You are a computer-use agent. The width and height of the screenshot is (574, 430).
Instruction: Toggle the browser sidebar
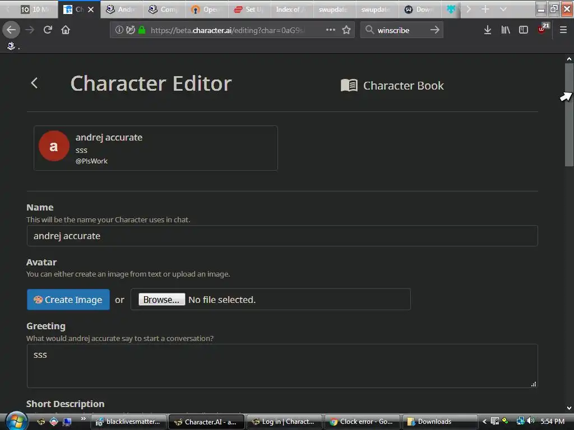(524, 30)
